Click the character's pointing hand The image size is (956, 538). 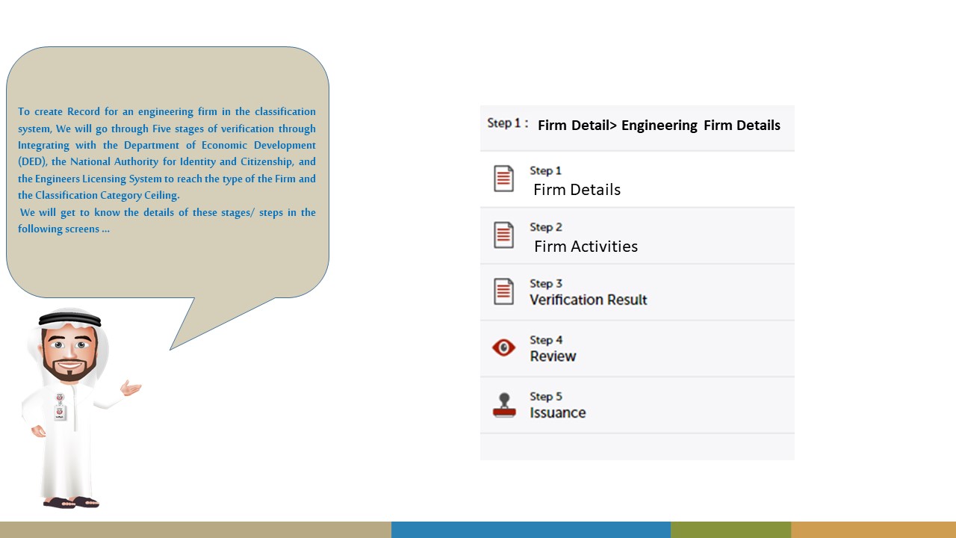pos(131,389)
